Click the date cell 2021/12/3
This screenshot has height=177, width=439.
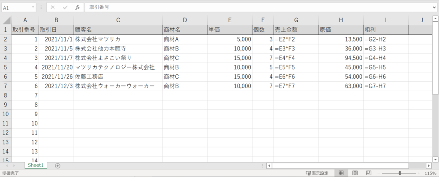[56, 86]
